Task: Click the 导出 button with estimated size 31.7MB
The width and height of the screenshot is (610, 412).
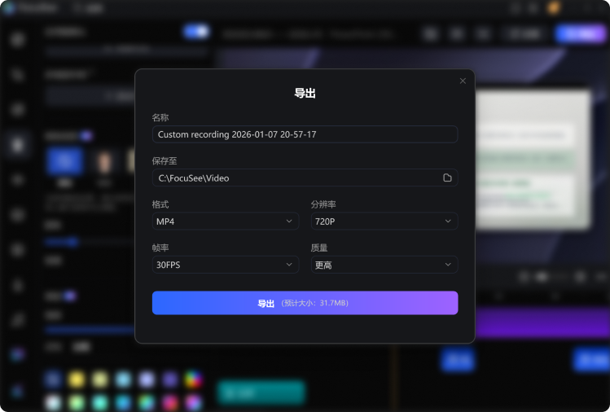Action: (x=305, y=303)
